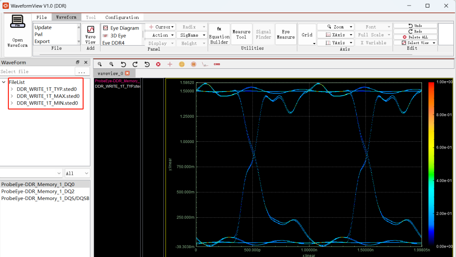Expand DDR_WRITE_1T_MAX.sted0 tree node
Viewport: 456px width, 257px height.
pyautogui.click(x=12, y=96)
